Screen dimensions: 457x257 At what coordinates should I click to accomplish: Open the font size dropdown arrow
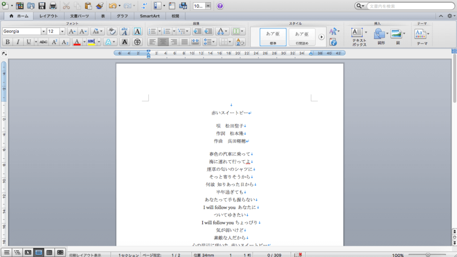point(62,31)
